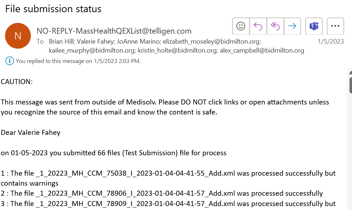Select recipient Brian Hill
The height and width of the screenshot is (210, 352).
(61, 41)
